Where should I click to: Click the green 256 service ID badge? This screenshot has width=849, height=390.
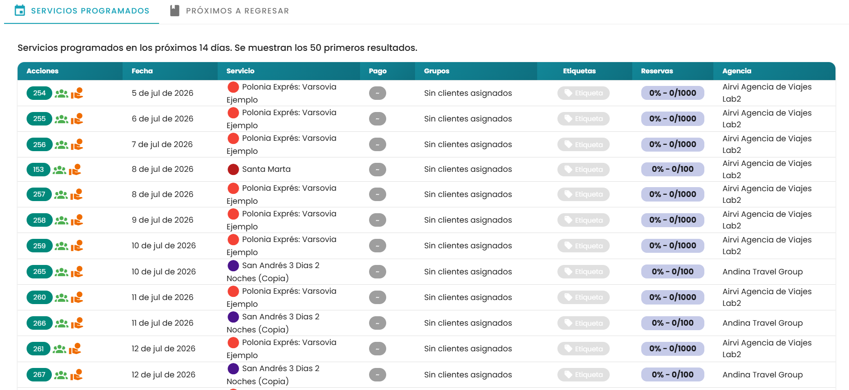point(40,144)
